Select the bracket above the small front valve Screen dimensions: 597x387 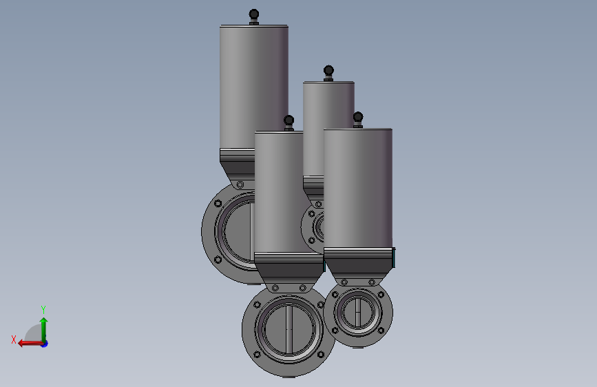tap(358, 266)
